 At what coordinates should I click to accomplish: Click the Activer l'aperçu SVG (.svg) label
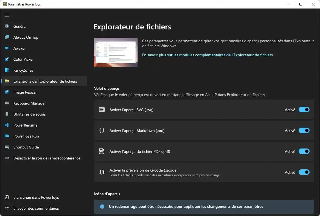[131, 110]
